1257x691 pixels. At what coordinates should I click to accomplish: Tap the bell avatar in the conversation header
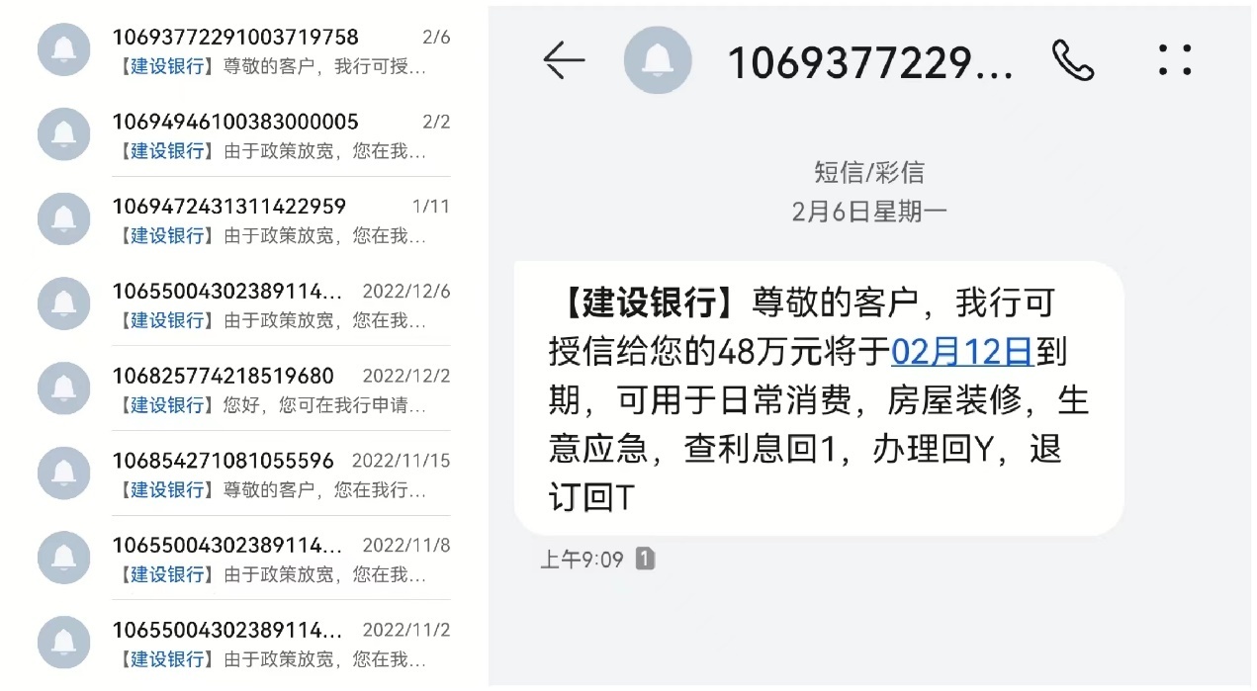(x=658, y=61)
